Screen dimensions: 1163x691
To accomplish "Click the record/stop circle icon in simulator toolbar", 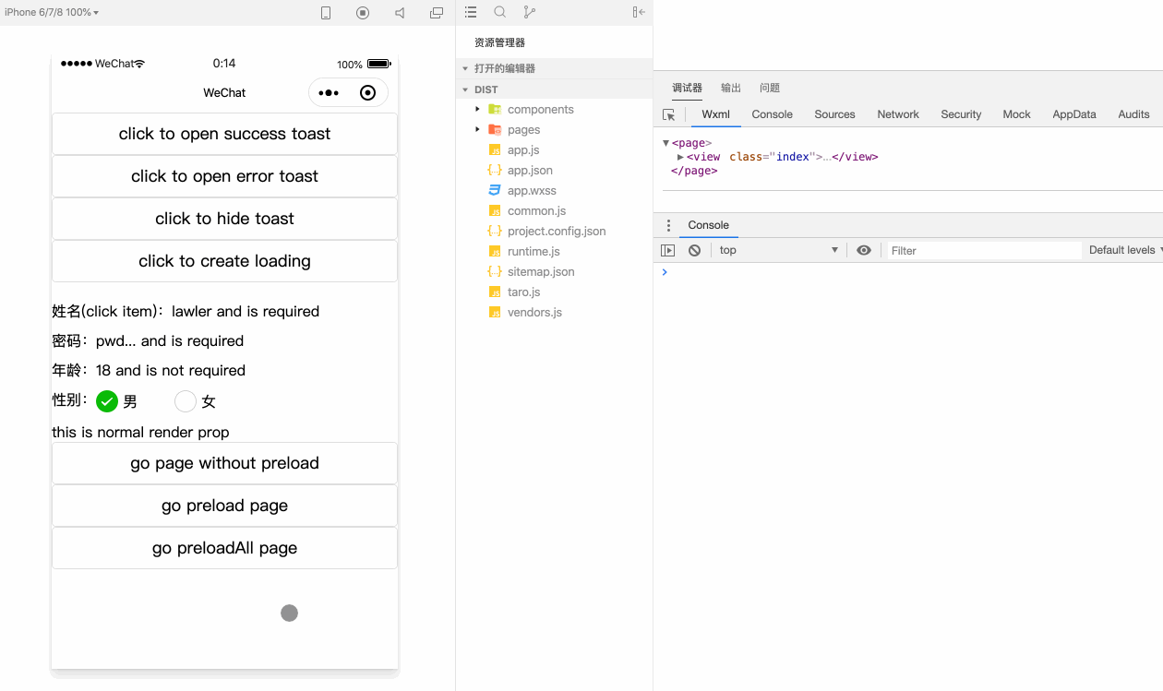I will tap(363, 13).
